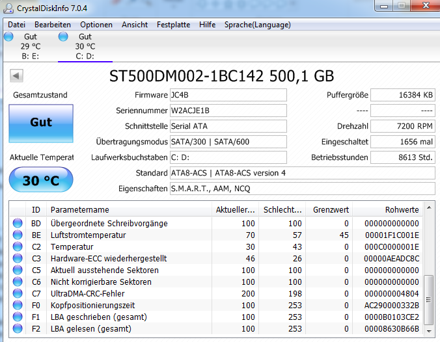Click the Betriebsstunden value 8613 Std.
Image resolution: width=440 pixels, height=342 pixels.
403,157
